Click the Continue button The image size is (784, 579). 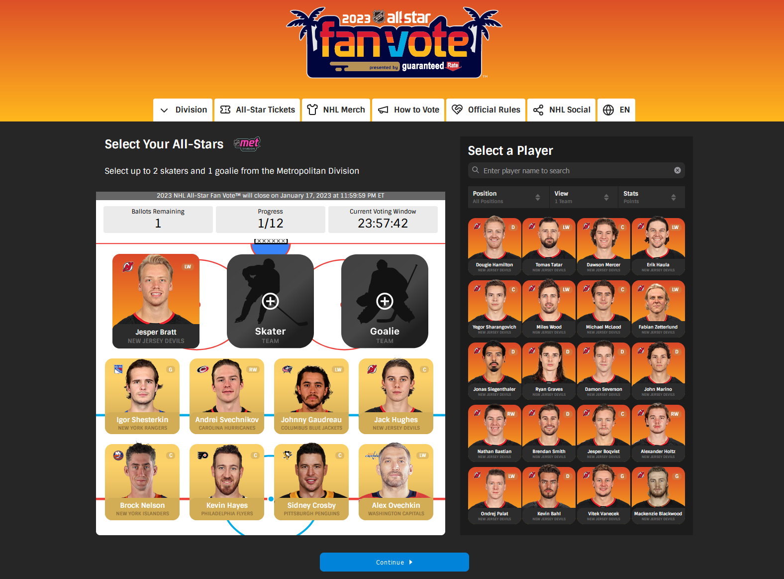click(x=394, y=562)
